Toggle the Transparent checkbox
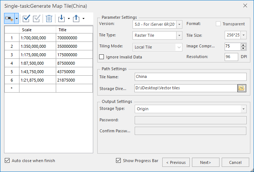254x172 pixels. pyautogui.click(x=218, y=24)
